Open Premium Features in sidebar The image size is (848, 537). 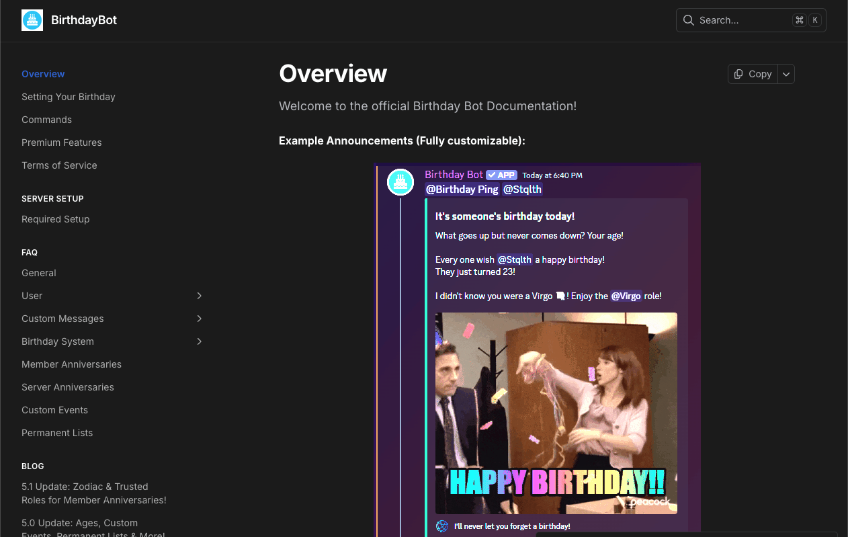pyautogui.click(x=62, y=142)
